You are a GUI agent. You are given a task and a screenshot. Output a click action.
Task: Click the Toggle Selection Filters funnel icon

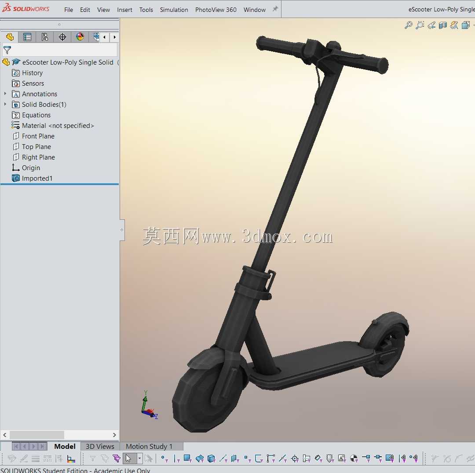[93, 458]
